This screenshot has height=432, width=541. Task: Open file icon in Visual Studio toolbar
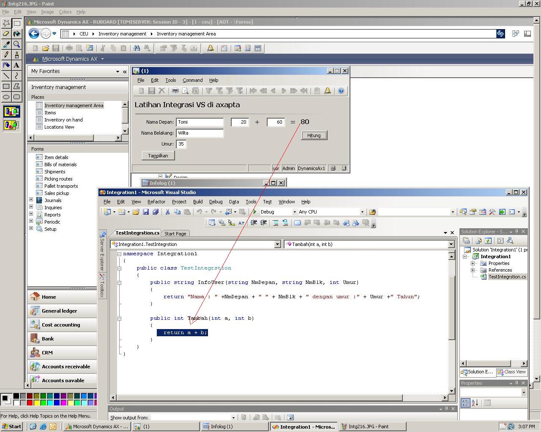click(136, 212)
